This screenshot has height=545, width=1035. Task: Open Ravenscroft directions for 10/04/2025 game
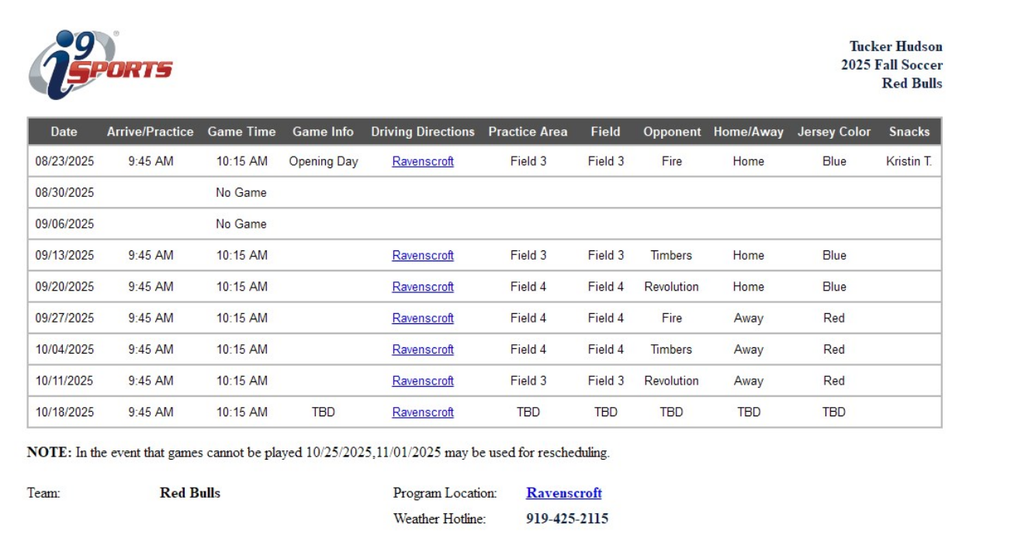click(423, 350)
